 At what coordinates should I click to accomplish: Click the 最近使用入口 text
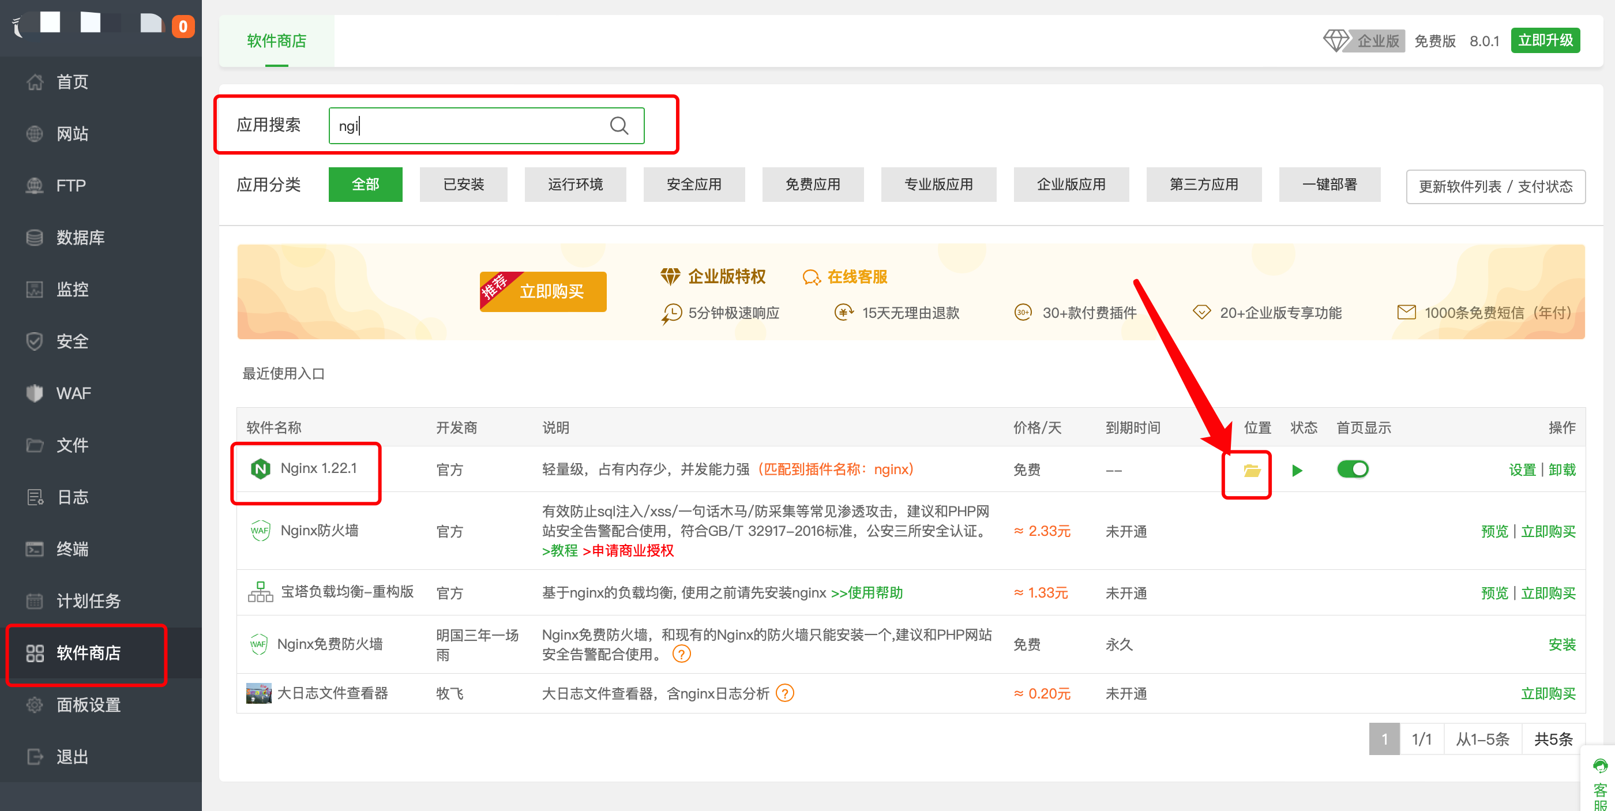(283, 374)
